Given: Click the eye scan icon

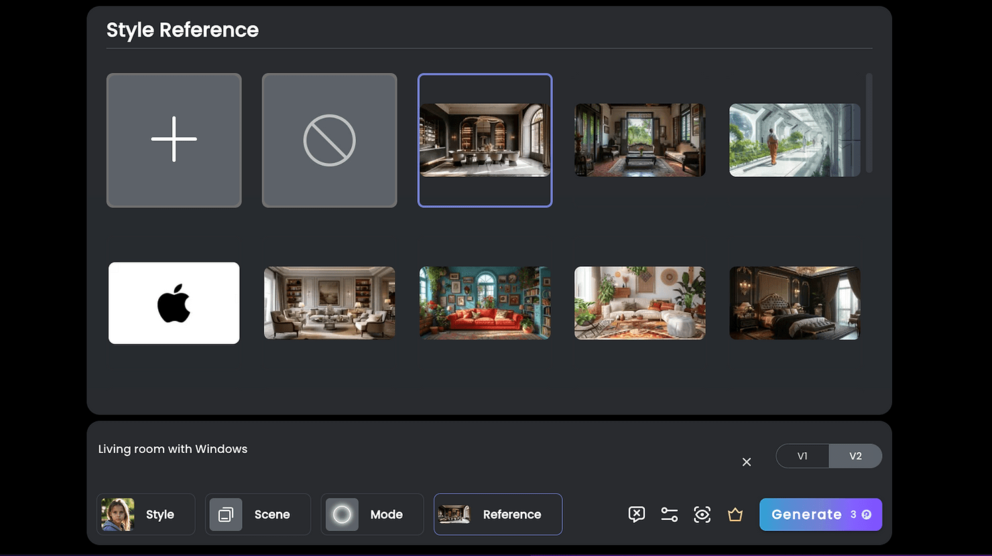Looking at the screenshot, I should [702, 514].
